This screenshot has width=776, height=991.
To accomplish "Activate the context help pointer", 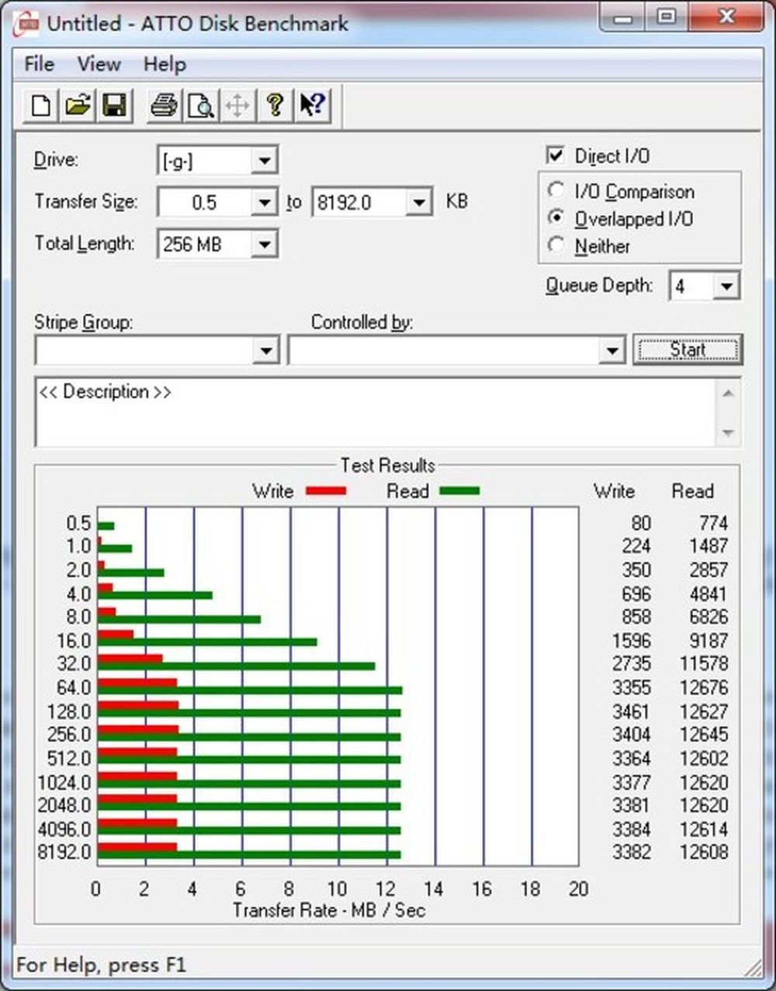I will coord(312,105).
